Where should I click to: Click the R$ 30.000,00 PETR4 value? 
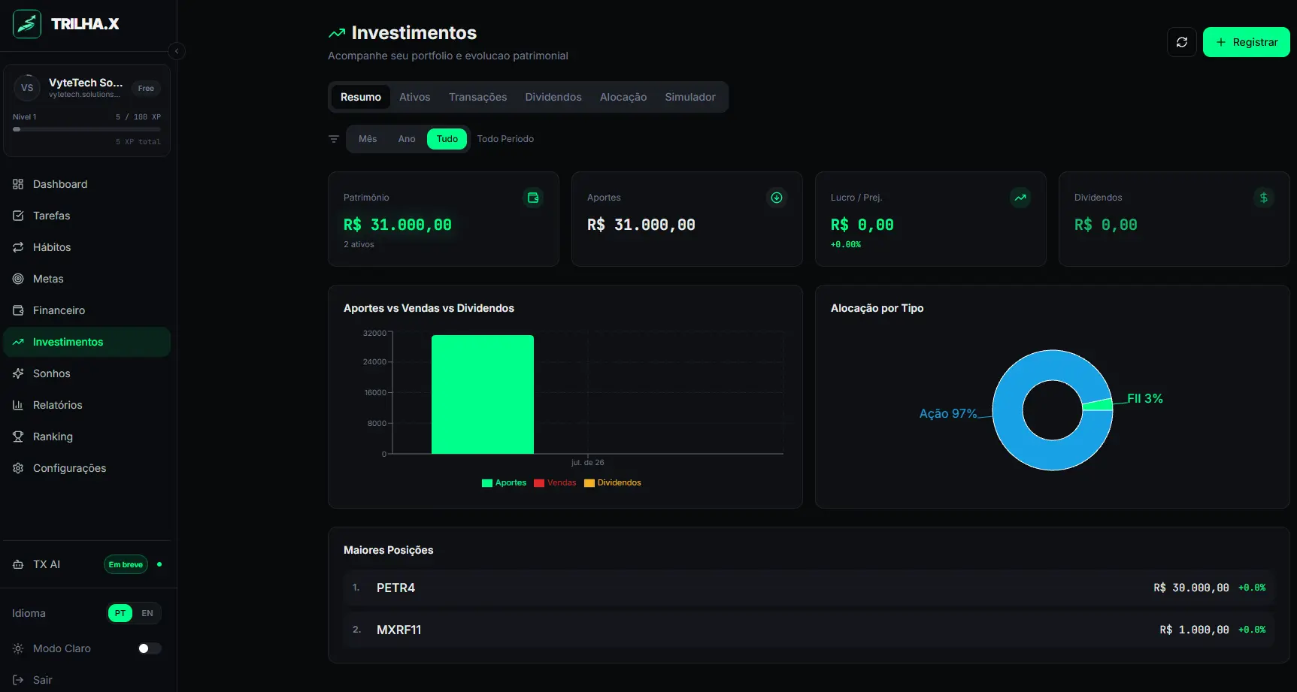[x=1192, y=588]
